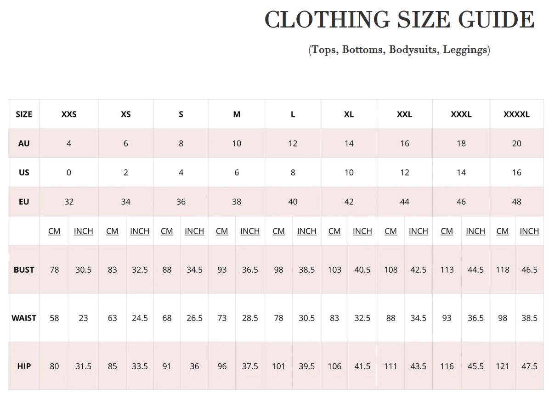Click the CM label under XXS
Viewport: 549px width, 394px height.
click(x=54, y=231)
